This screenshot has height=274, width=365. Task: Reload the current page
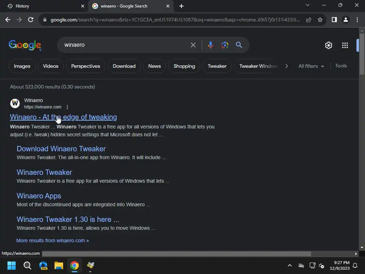(x=31, y=20)
